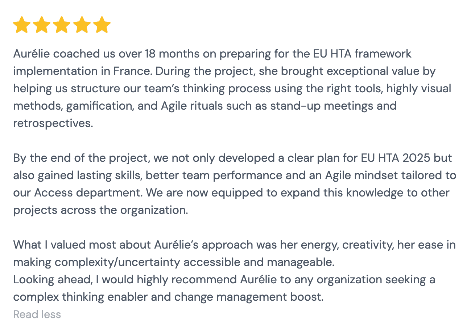Click the phrase 'implementation in France'
The image size is (475, 330).
click(x=82, y=71)
